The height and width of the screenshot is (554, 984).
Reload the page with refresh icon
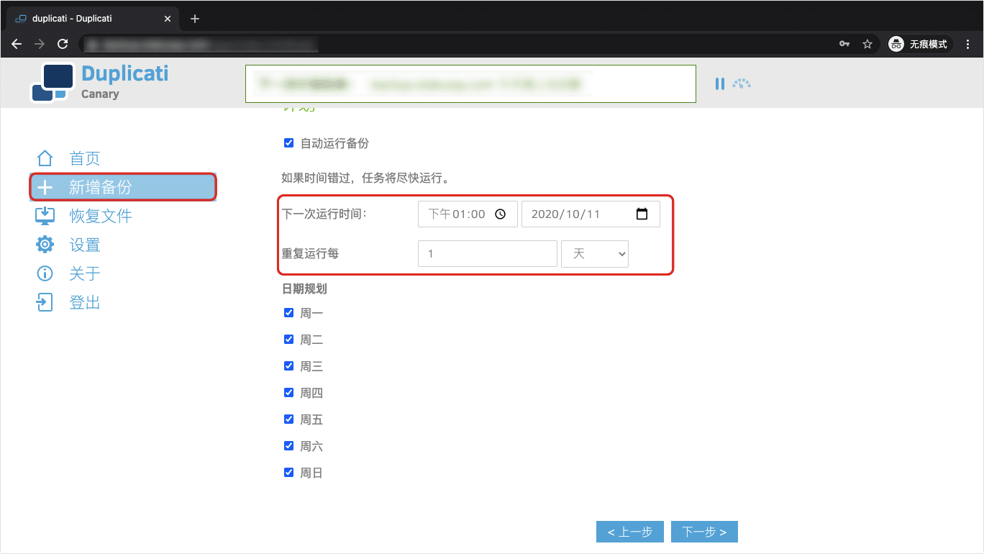pos(63,44)
